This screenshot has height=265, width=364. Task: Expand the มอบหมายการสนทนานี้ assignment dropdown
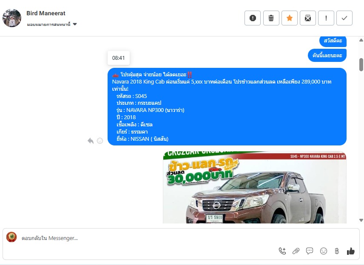tap(52, 24)
